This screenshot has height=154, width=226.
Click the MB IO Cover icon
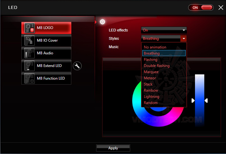point(29,40)
